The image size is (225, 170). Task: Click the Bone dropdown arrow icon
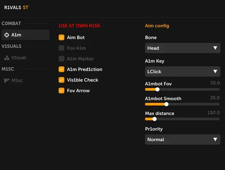(215, 48)
